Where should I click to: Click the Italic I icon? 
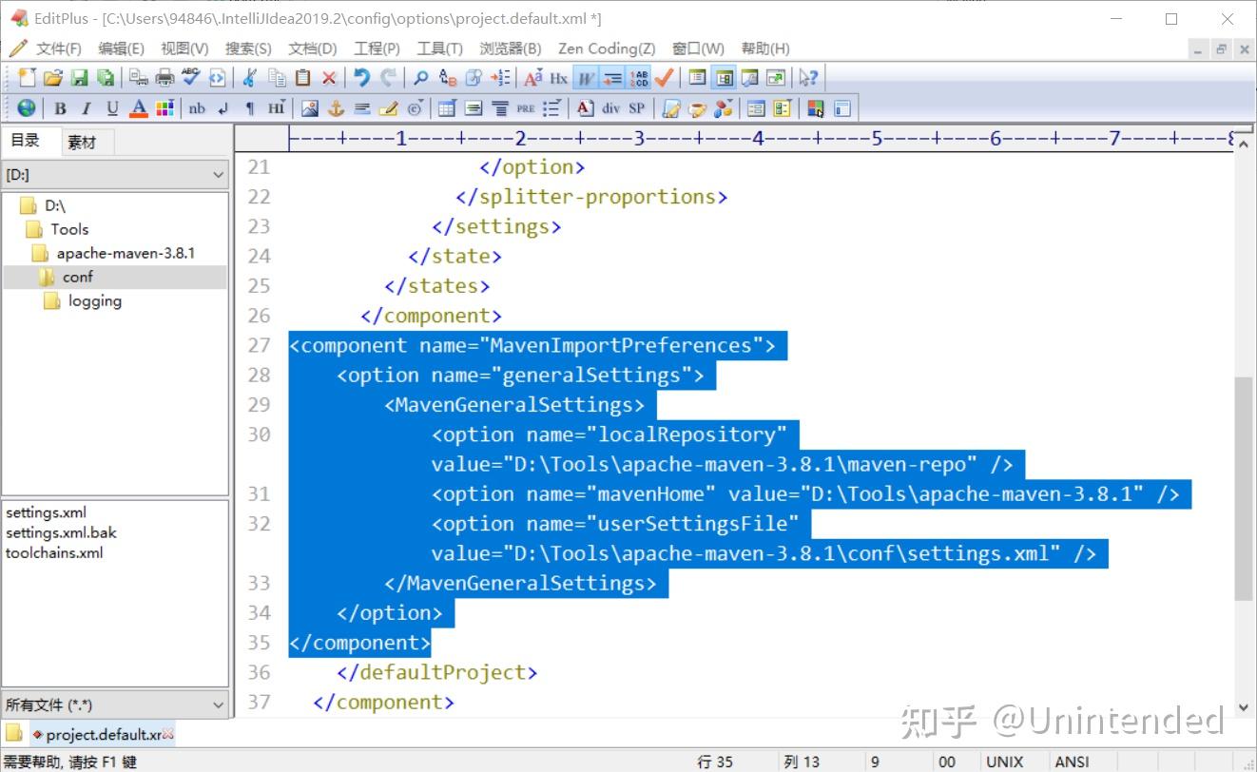(x=86, y=108)
